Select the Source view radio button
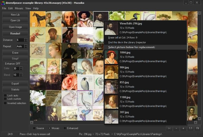This screenshot has width=203, height=137. tap(34, 128)
